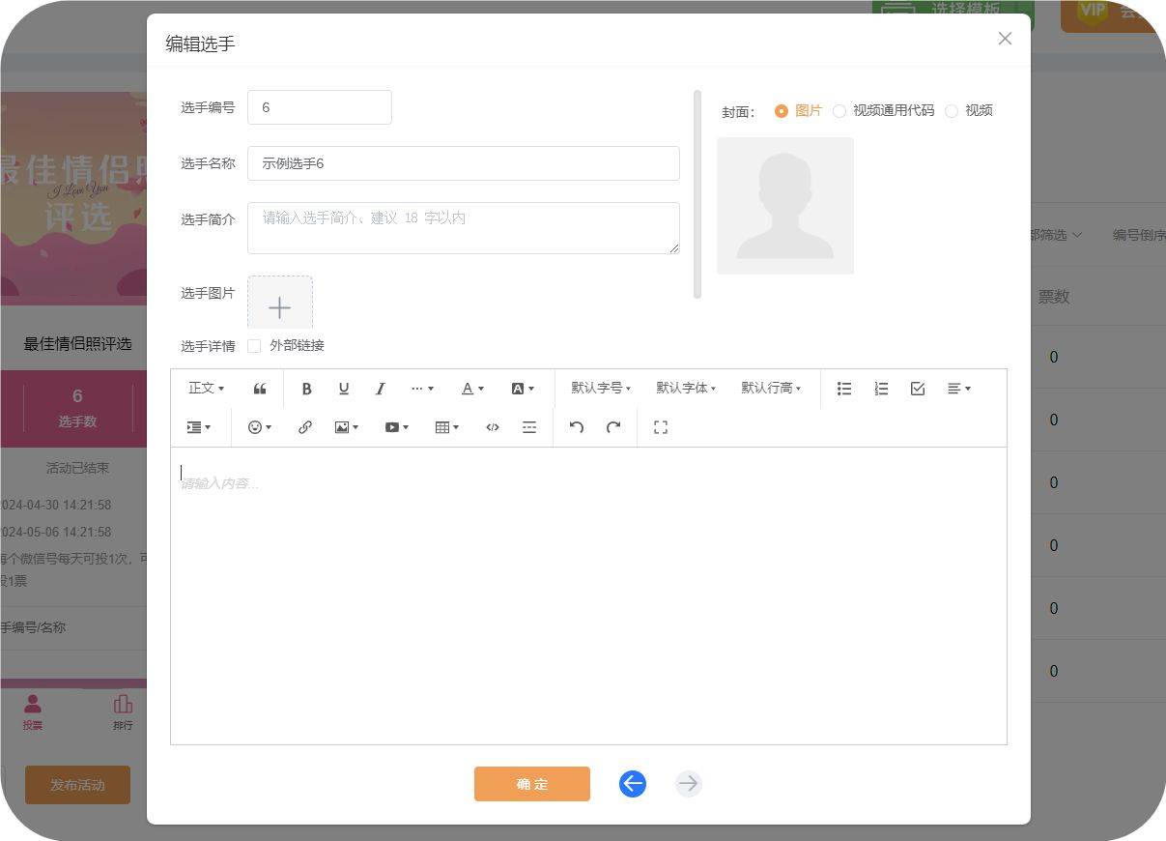Toggle bold formatting in the editor
This screenshot has width=1166, height=841.
coord(306,389)
